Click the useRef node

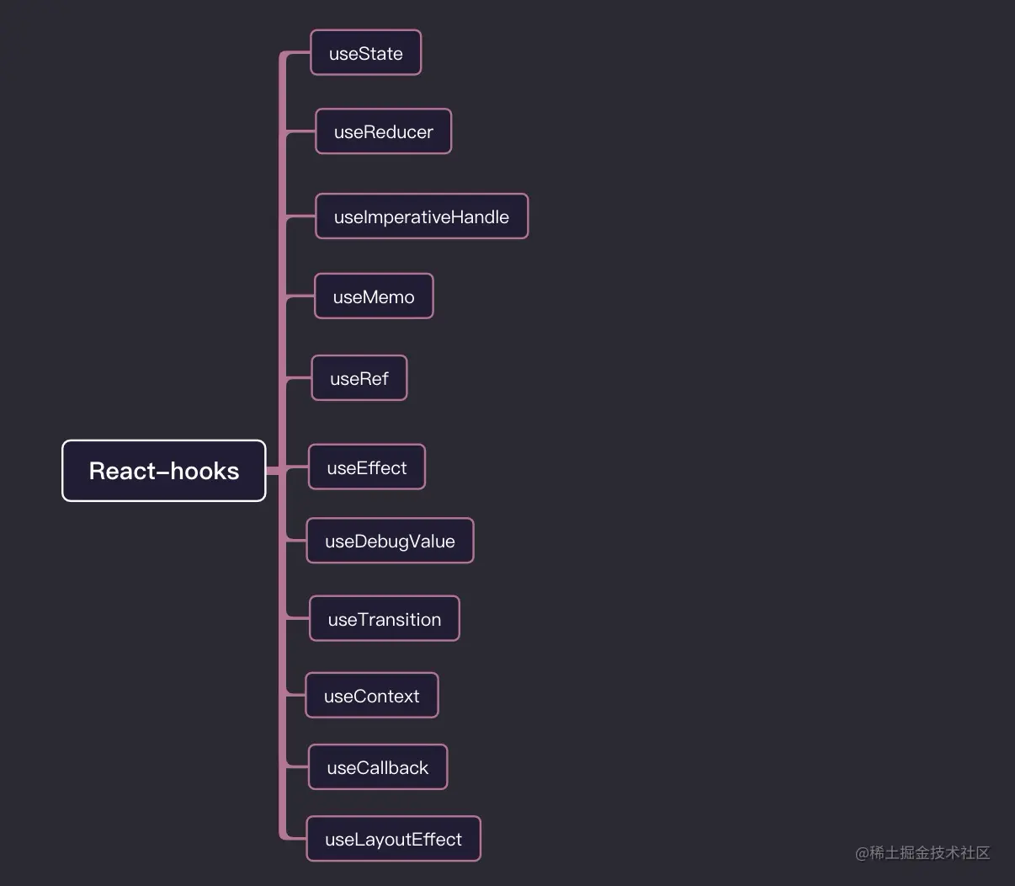click(359, 378)
